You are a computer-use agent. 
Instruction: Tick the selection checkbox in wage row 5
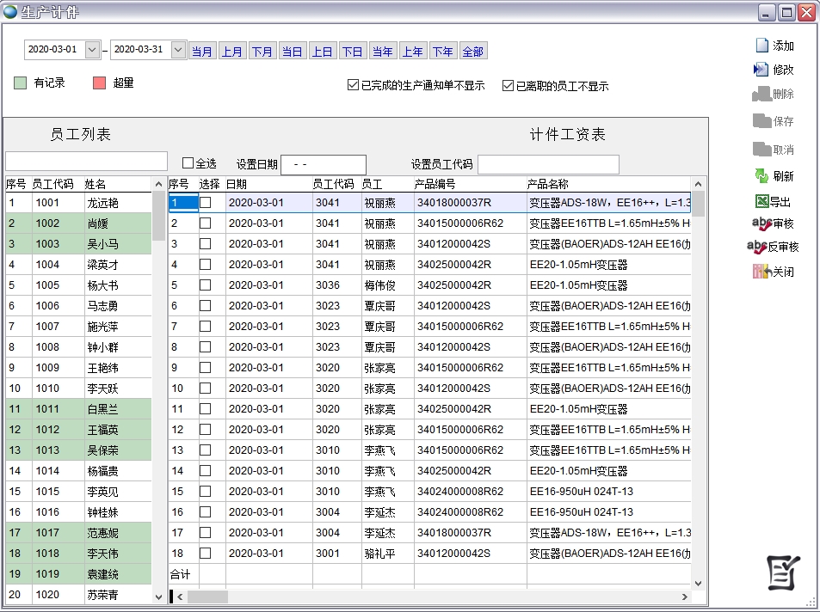click(205, 285)
